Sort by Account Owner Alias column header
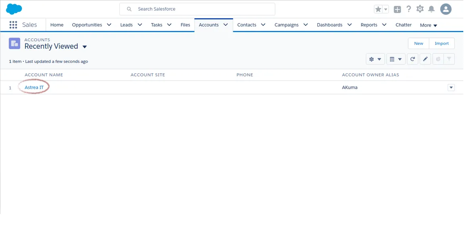Screen dimensions: 476x226 click(370, 75)
